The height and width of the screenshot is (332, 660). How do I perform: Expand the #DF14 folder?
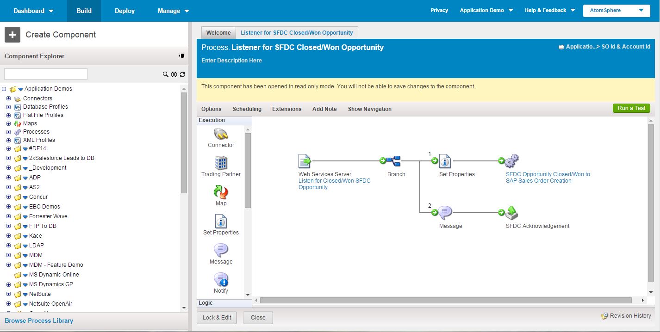(x=8, y=148)
